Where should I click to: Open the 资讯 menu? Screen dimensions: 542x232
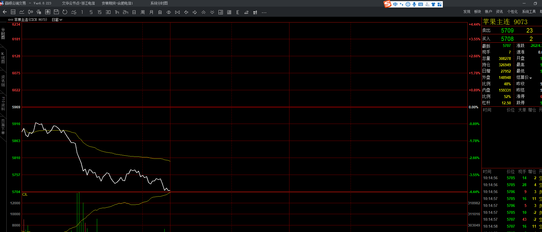click(x=499, y=12)
